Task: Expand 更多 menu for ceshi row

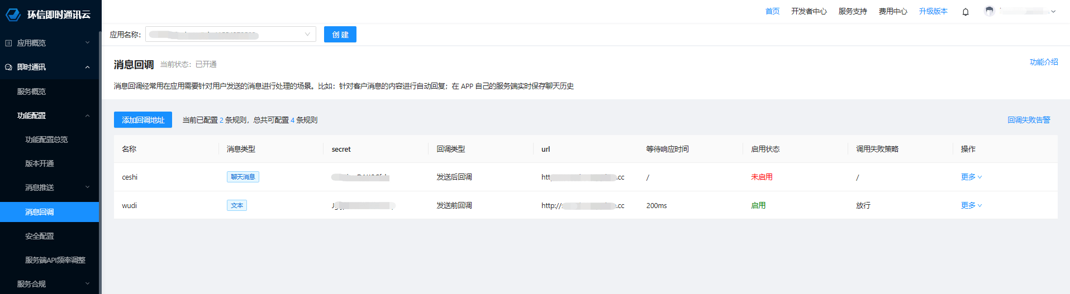Action: coord(971,177)
